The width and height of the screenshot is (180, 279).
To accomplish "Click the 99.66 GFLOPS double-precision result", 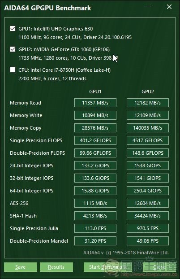I will [95, 153].
